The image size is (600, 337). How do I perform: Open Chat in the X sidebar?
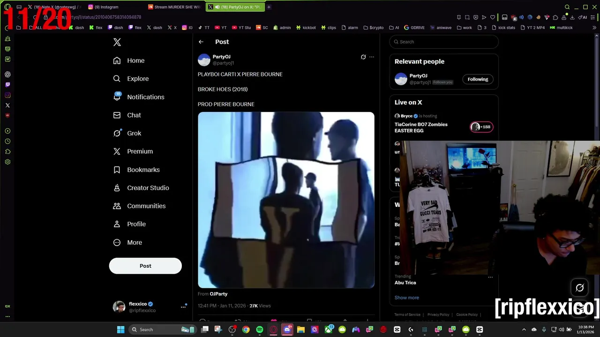point(127,115)
